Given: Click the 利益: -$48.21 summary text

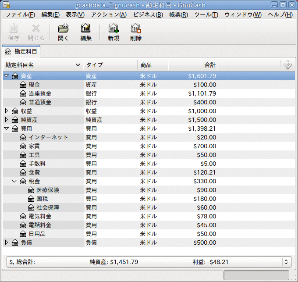Looking at the screenshot, I should 210,262.
